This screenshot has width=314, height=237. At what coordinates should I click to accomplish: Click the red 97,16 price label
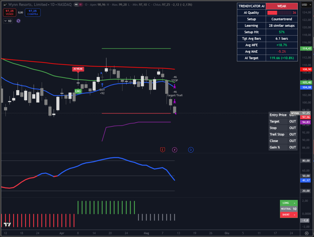(x=306, y=117)
